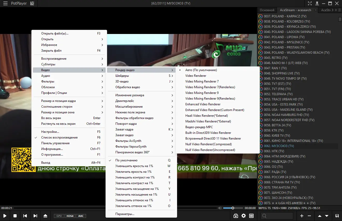Click the playlist list icon in the bottom bar
The image size is (342, 221).
251,216
